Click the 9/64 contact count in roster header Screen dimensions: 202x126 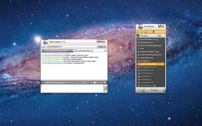pos(159,36)
